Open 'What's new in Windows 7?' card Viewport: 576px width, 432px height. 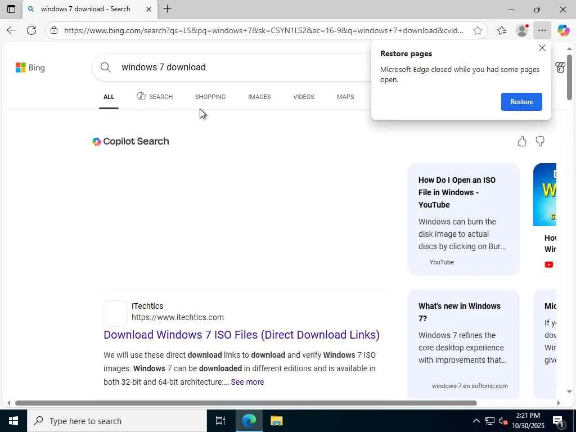click(463, 344)
